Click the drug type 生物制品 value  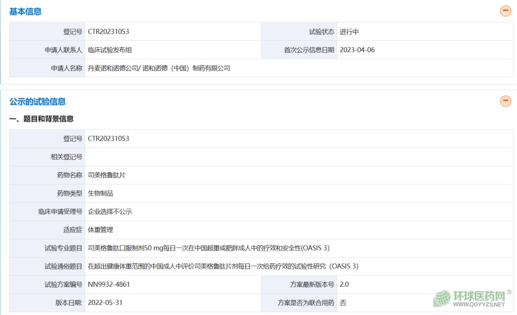click(101, 193)
